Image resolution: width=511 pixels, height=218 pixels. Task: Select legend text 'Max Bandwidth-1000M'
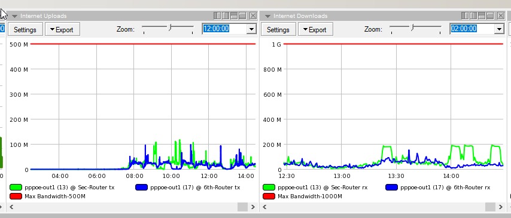tap(310, 196)
